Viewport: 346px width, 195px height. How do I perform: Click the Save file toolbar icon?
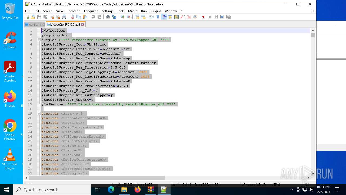[39, 17]
